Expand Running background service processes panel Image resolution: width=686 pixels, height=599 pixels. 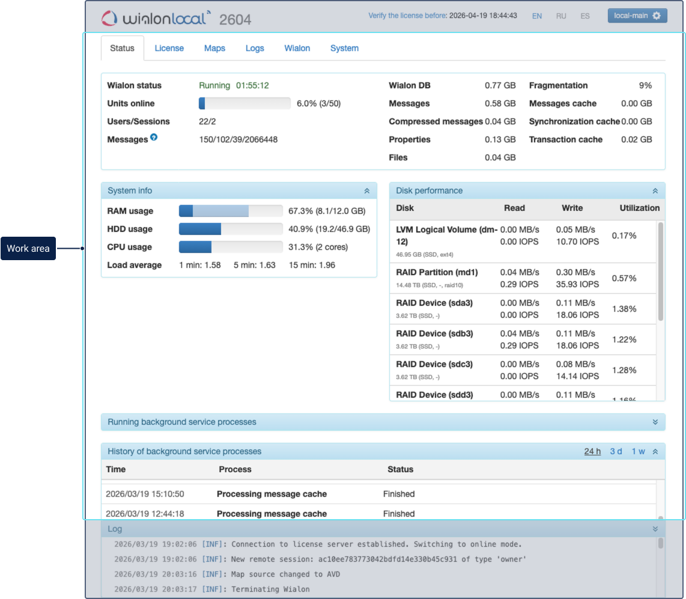[x=655, y=422]
